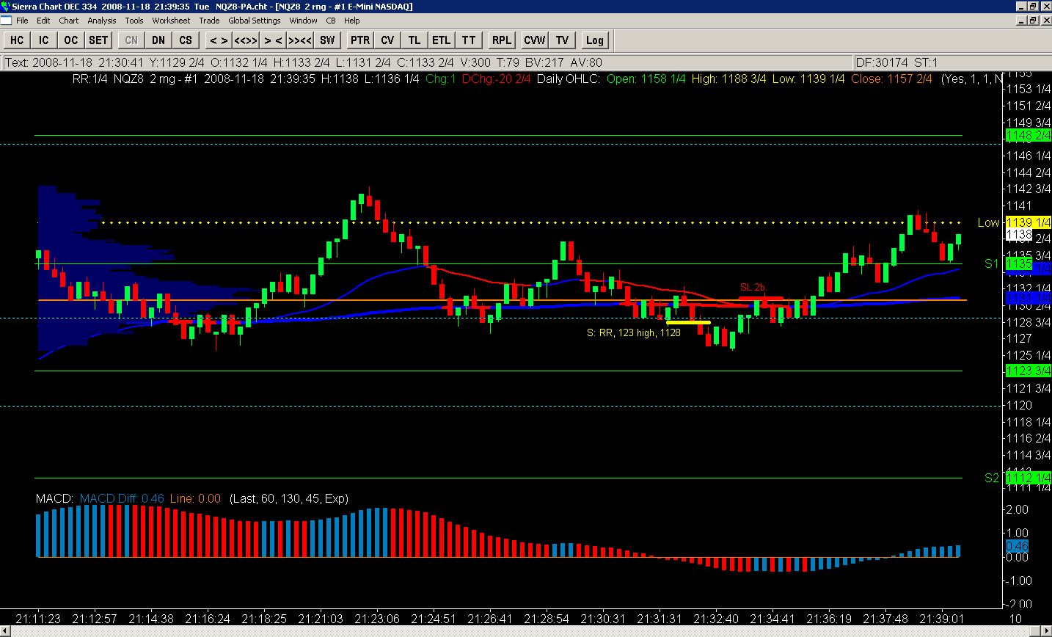This screenshot has height=637, width=1052.
Task: Select the PTR pointer tool
Action: [360, 40]
